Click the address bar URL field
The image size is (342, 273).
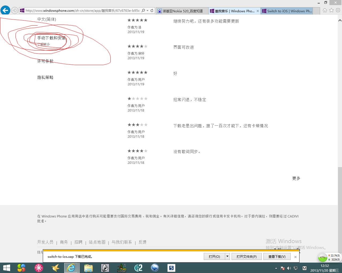82,11
